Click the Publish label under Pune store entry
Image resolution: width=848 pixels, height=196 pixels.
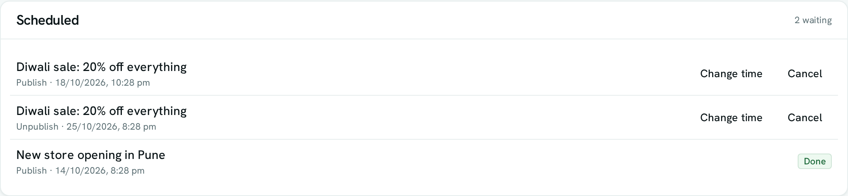pos(31,171)
